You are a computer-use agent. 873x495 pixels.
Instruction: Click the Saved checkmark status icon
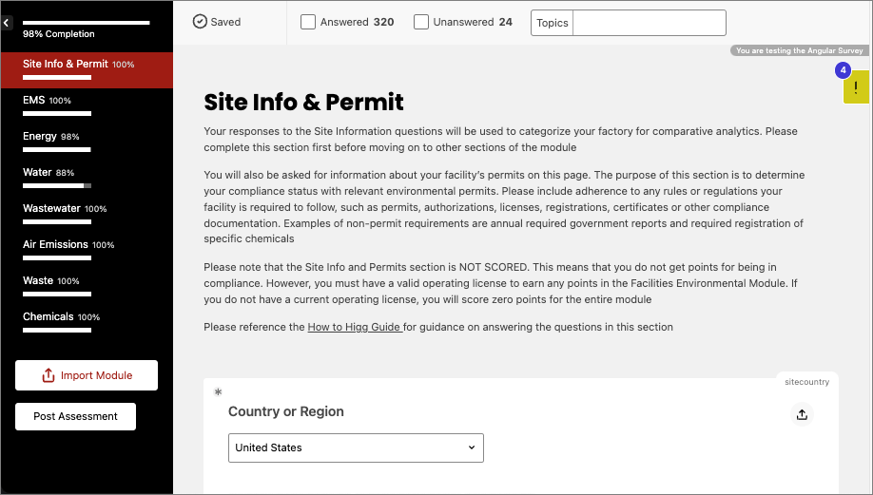point(200,22)
